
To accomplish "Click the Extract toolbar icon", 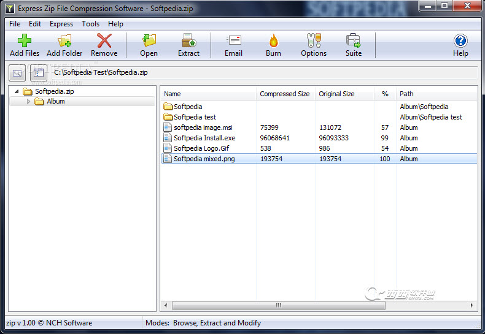I will click(x=188, y=40).
